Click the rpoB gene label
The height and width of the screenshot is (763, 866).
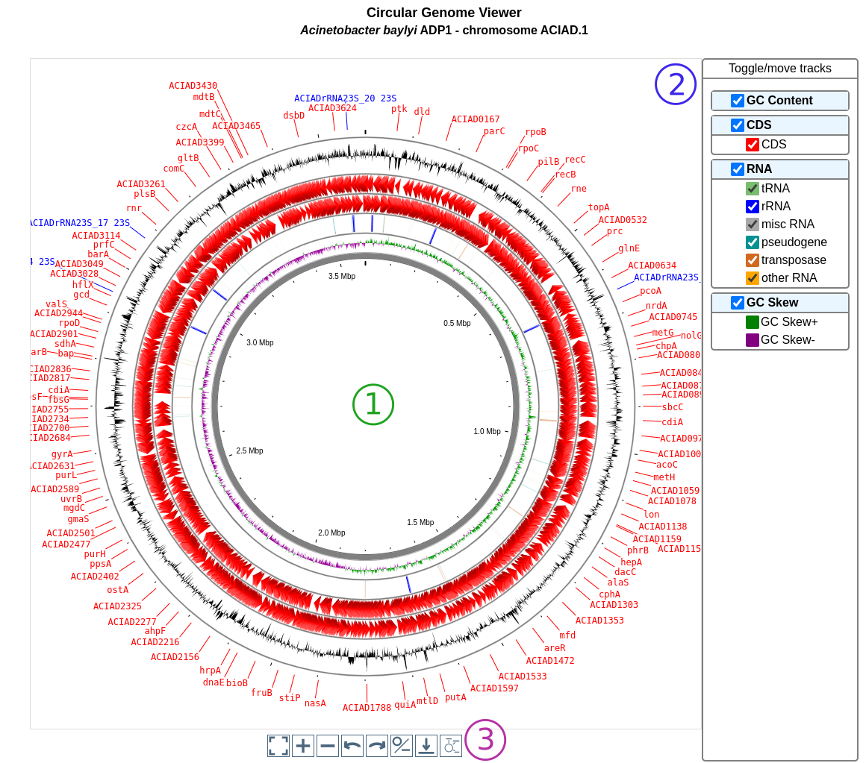(535, 132)
